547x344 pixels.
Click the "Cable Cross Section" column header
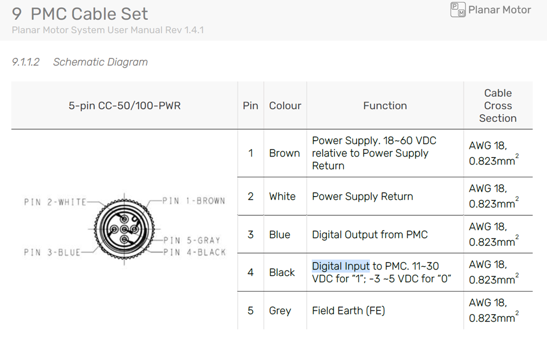(x=498, y=106)
